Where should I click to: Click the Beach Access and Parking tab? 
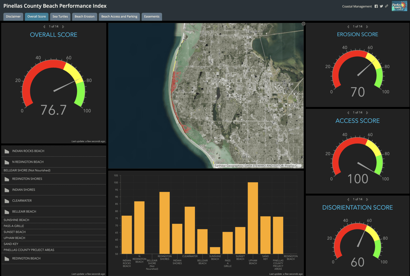[x=119, y=17]
